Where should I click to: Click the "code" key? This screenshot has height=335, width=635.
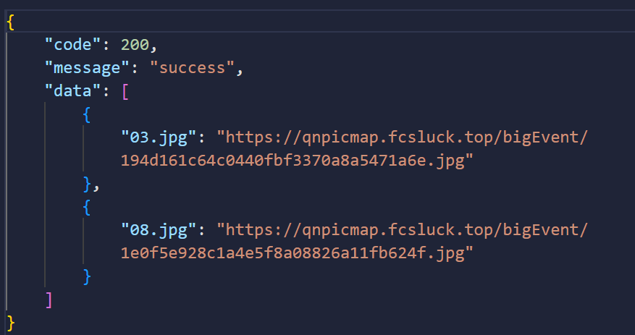point(72,45)
